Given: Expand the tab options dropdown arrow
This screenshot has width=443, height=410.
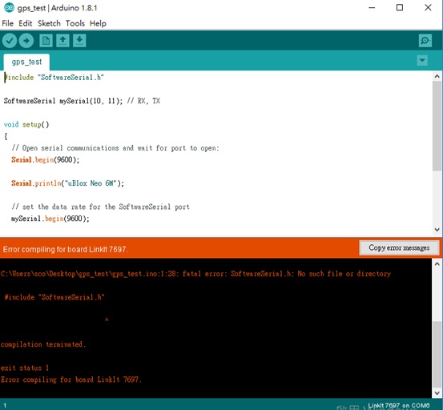Looking at the screenshot, I should tap(422, 60).
